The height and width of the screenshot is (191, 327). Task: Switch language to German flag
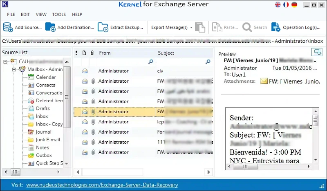(x=294, y=5)
